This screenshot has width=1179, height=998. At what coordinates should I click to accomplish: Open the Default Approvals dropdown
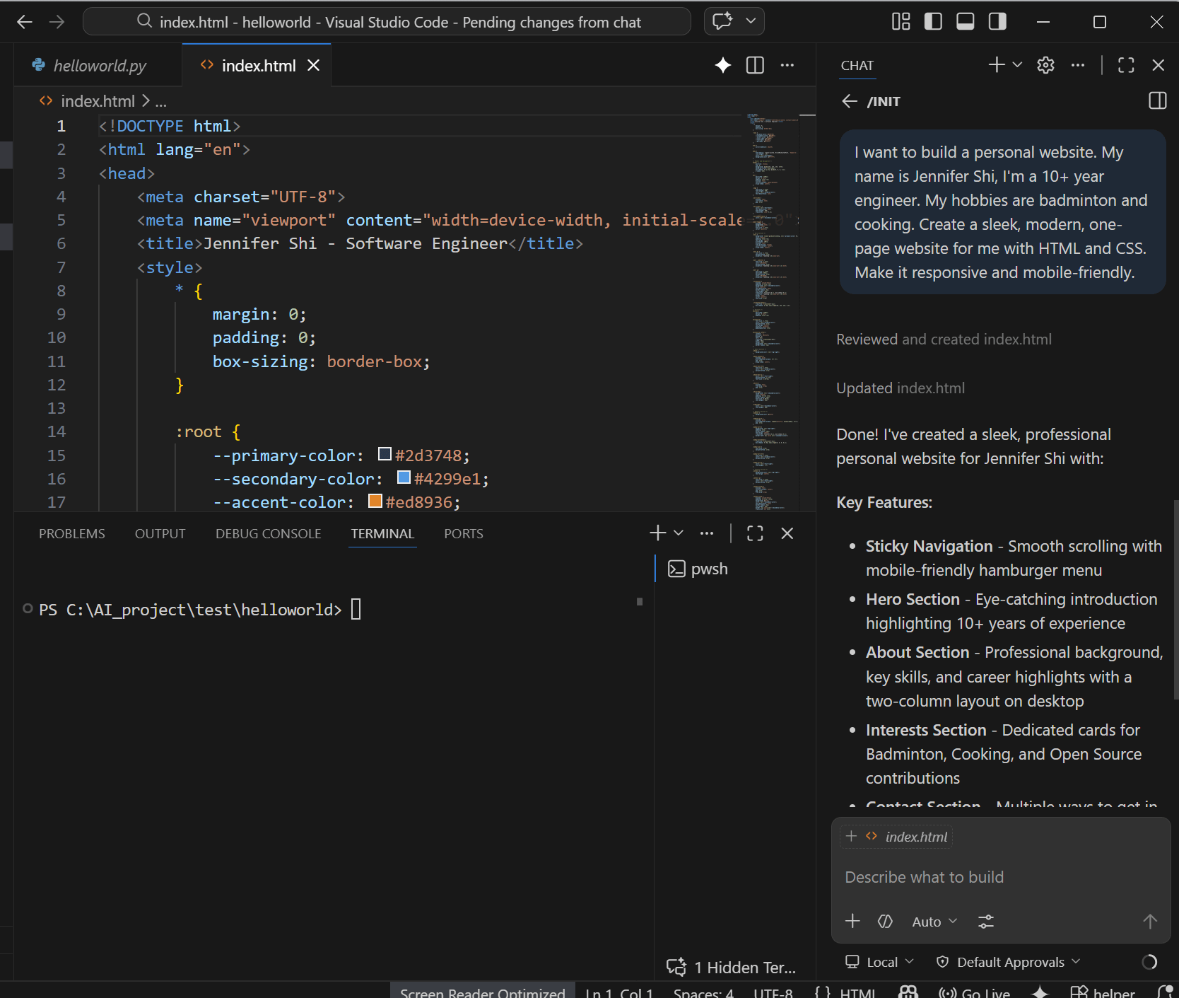point(1009,962)
